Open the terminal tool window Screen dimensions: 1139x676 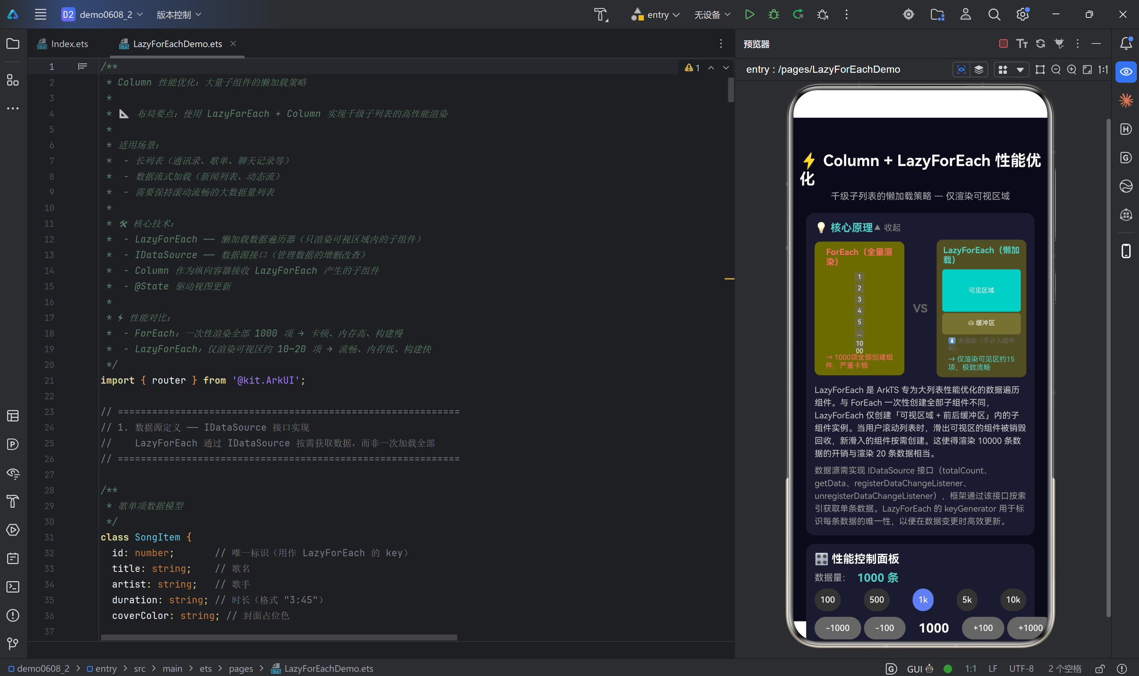click(13, 587)
